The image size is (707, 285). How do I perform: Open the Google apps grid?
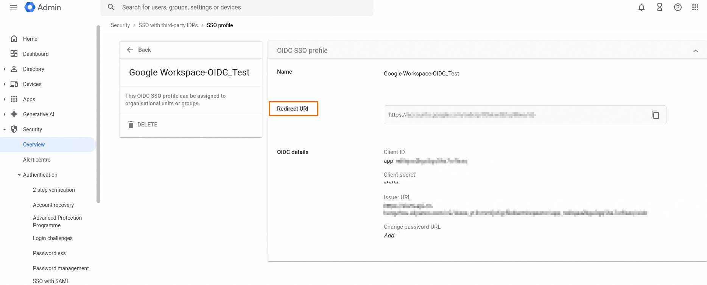695,7
